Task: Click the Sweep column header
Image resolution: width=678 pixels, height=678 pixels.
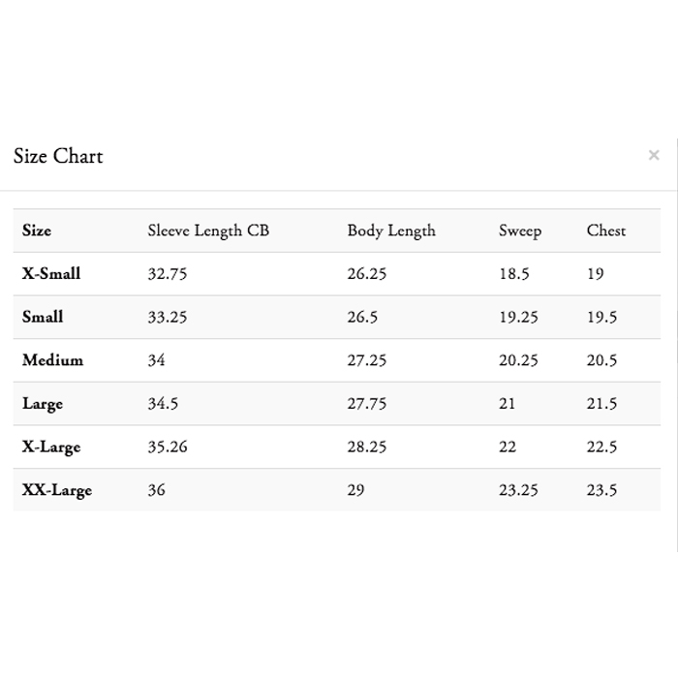Action: point(520,231)
